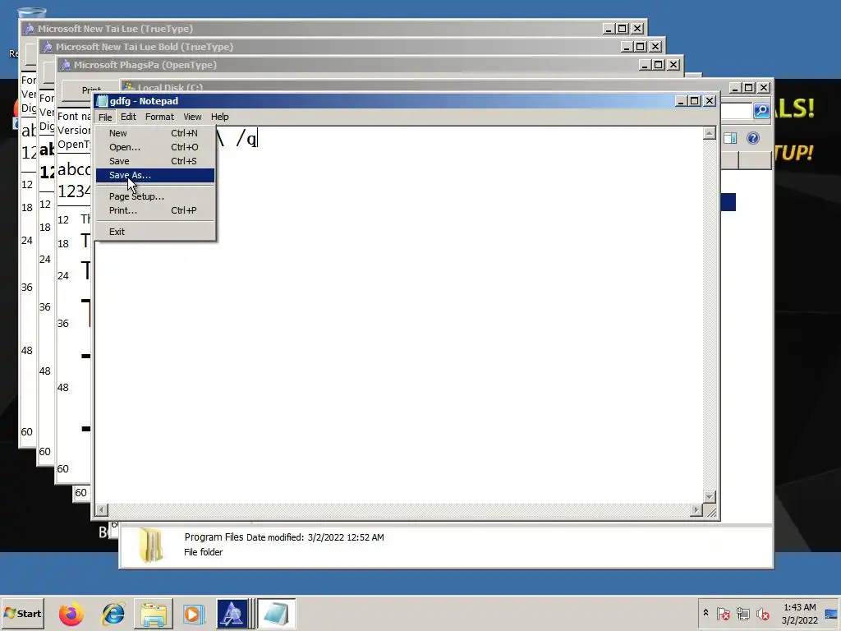841x631 pixels.
Task: Open the Explorer Help question-mark icon
Action: 753,138
